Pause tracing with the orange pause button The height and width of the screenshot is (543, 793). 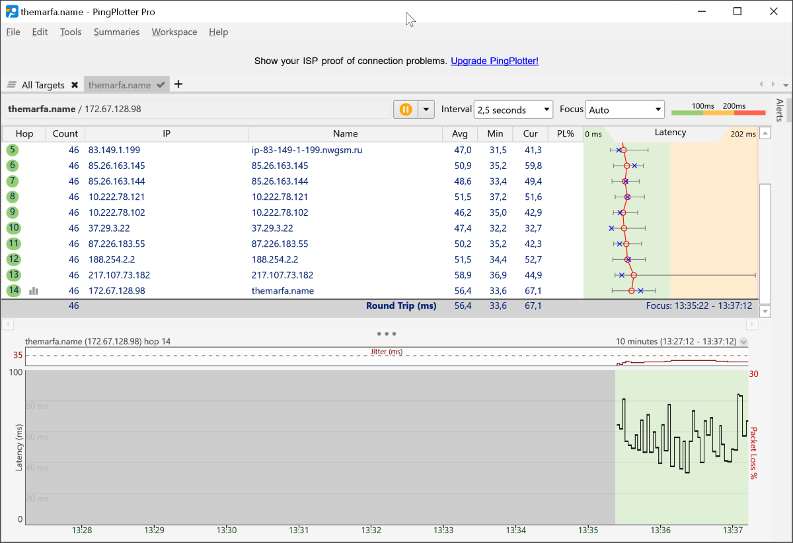406,110
